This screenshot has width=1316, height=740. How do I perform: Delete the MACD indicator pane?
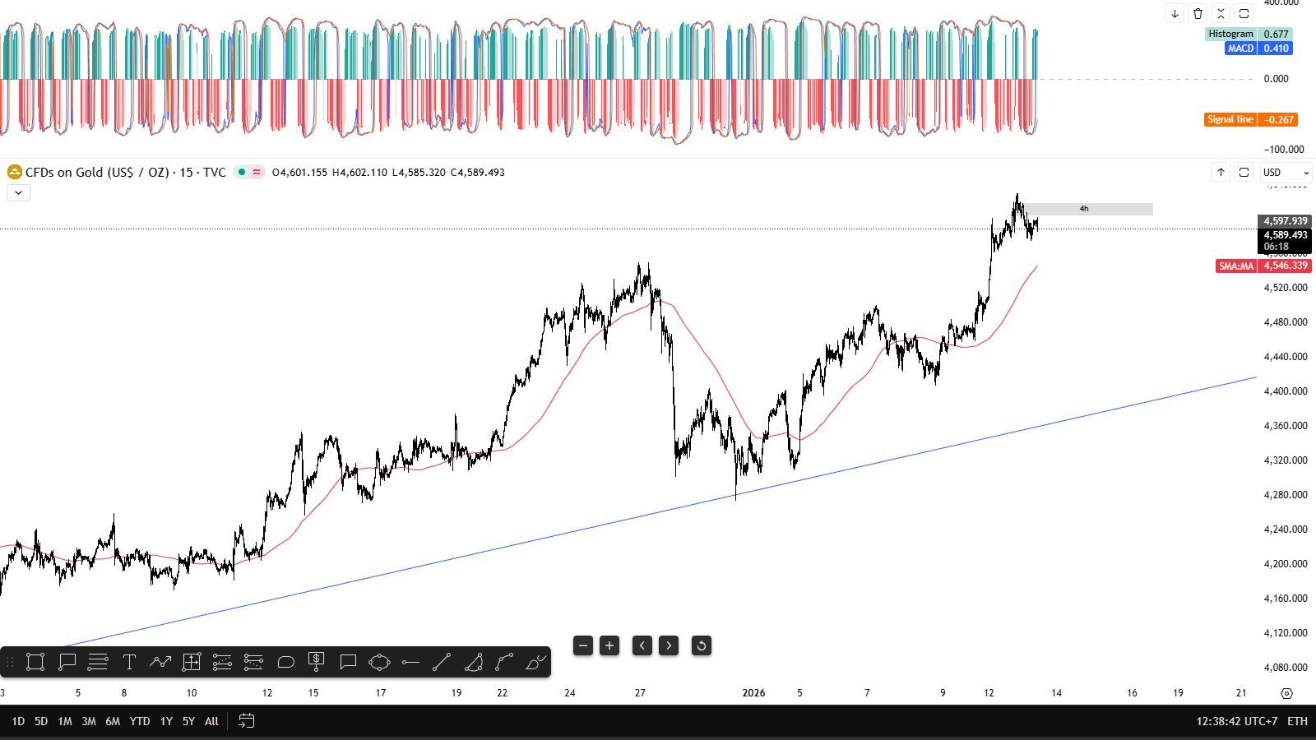1198,13
